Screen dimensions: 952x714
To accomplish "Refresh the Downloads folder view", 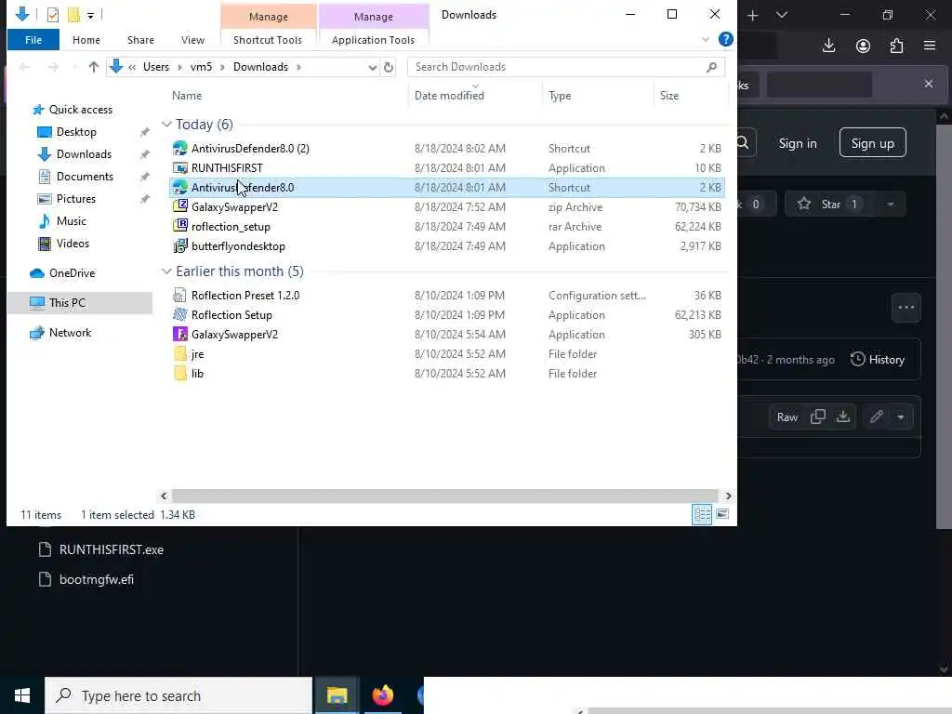I will click(x=389, y=67).
